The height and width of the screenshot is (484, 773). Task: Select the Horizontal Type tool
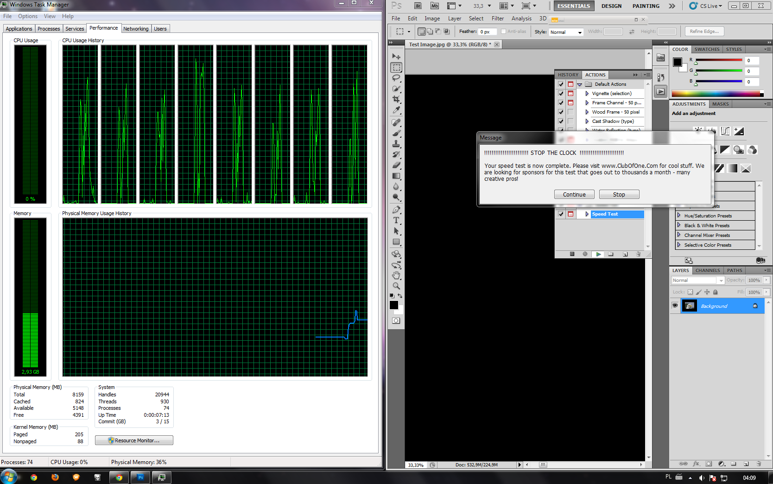tap(396, 221)
